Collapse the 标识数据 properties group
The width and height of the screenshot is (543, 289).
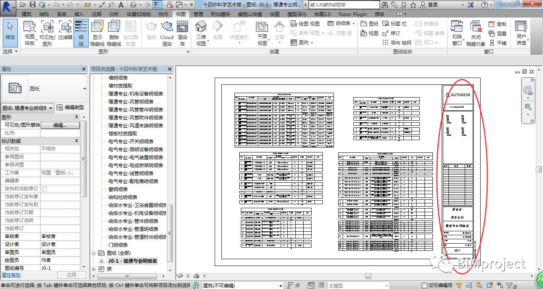click(76, 141)
